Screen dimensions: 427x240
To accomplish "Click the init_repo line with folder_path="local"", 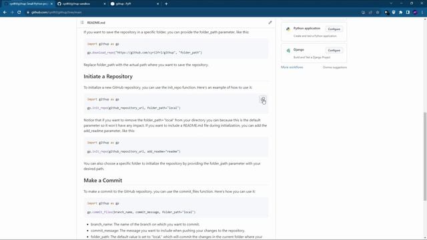I will click(x=133, y=108).
